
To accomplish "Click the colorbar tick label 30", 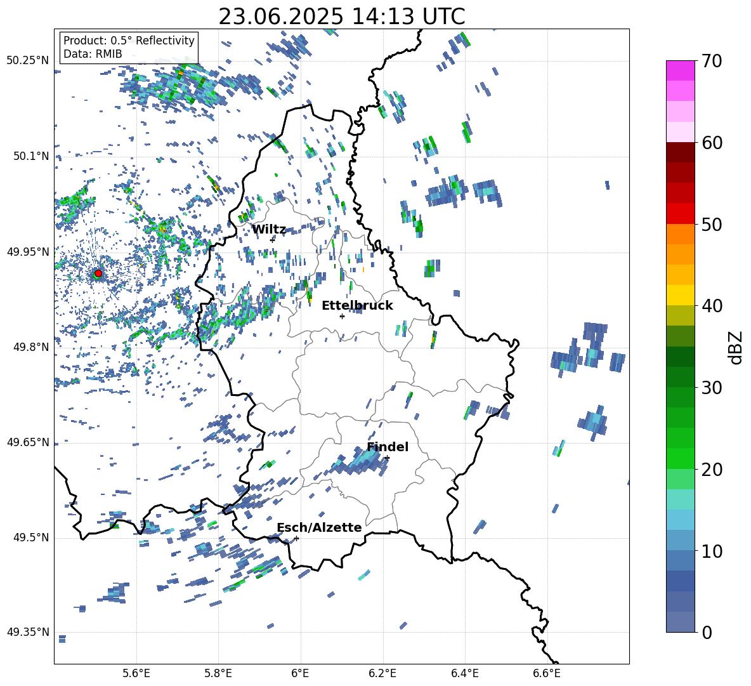I will pos(712,388).
